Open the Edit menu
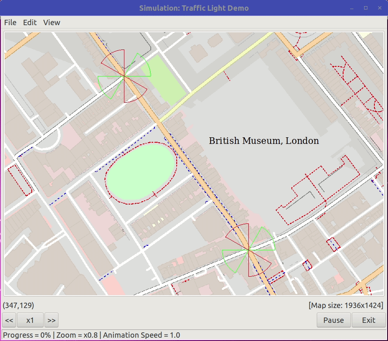This screenshot has width=388, height=341. point(30,23)
